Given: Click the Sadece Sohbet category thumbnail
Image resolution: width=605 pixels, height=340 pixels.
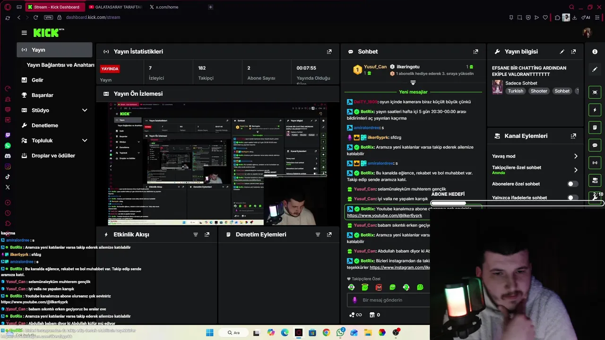Looking at the screenshot, I should [497, 87].
